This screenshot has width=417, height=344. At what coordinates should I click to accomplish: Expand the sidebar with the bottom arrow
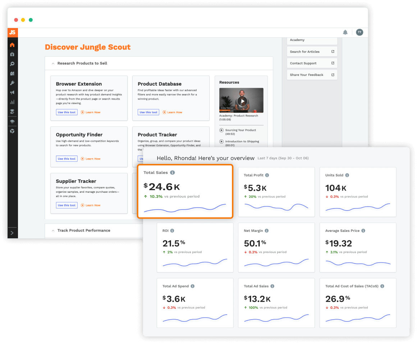click(x=12, y=233)
